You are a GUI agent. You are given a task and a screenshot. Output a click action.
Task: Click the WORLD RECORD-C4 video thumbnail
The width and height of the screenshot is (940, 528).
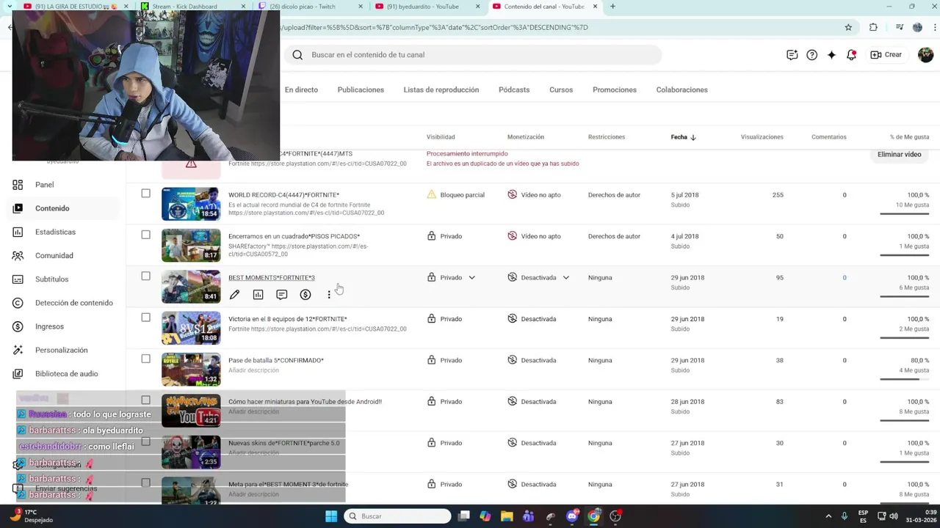(x=191, y=204)
